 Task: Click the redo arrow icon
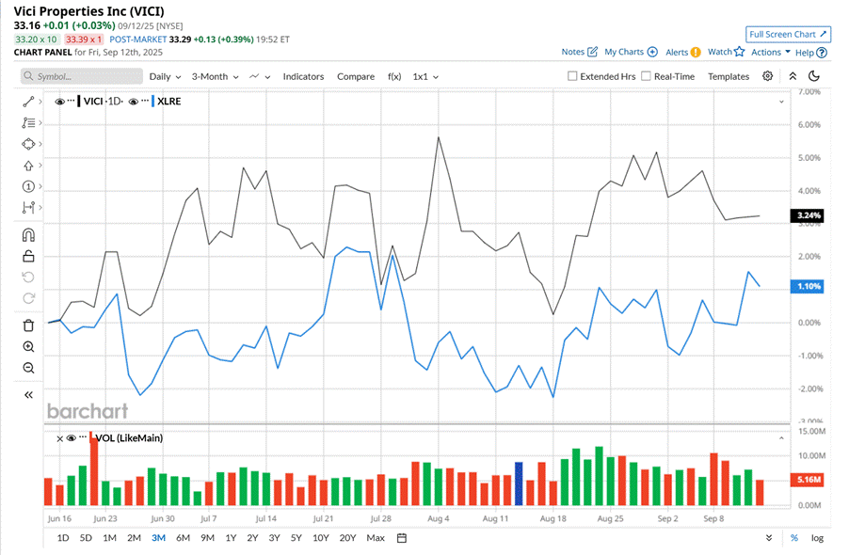28,298
